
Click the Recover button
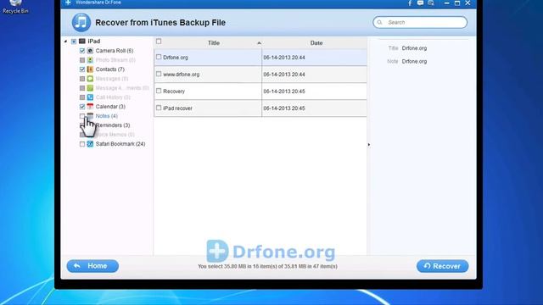click(x=442, y=266)
